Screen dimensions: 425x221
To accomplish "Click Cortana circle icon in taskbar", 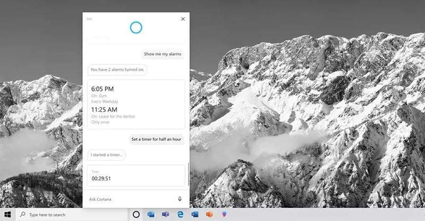I will click(x=136, y=215).
